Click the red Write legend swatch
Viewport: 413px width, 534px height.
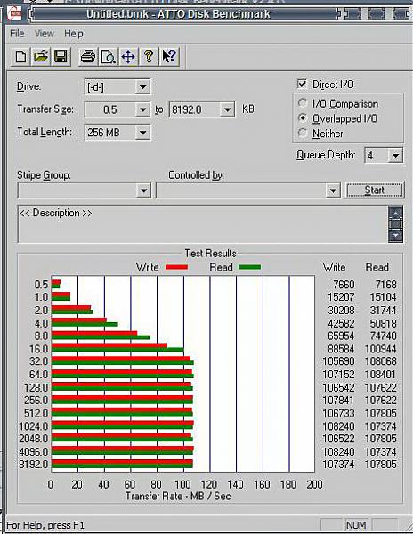(x=176, y=267)
